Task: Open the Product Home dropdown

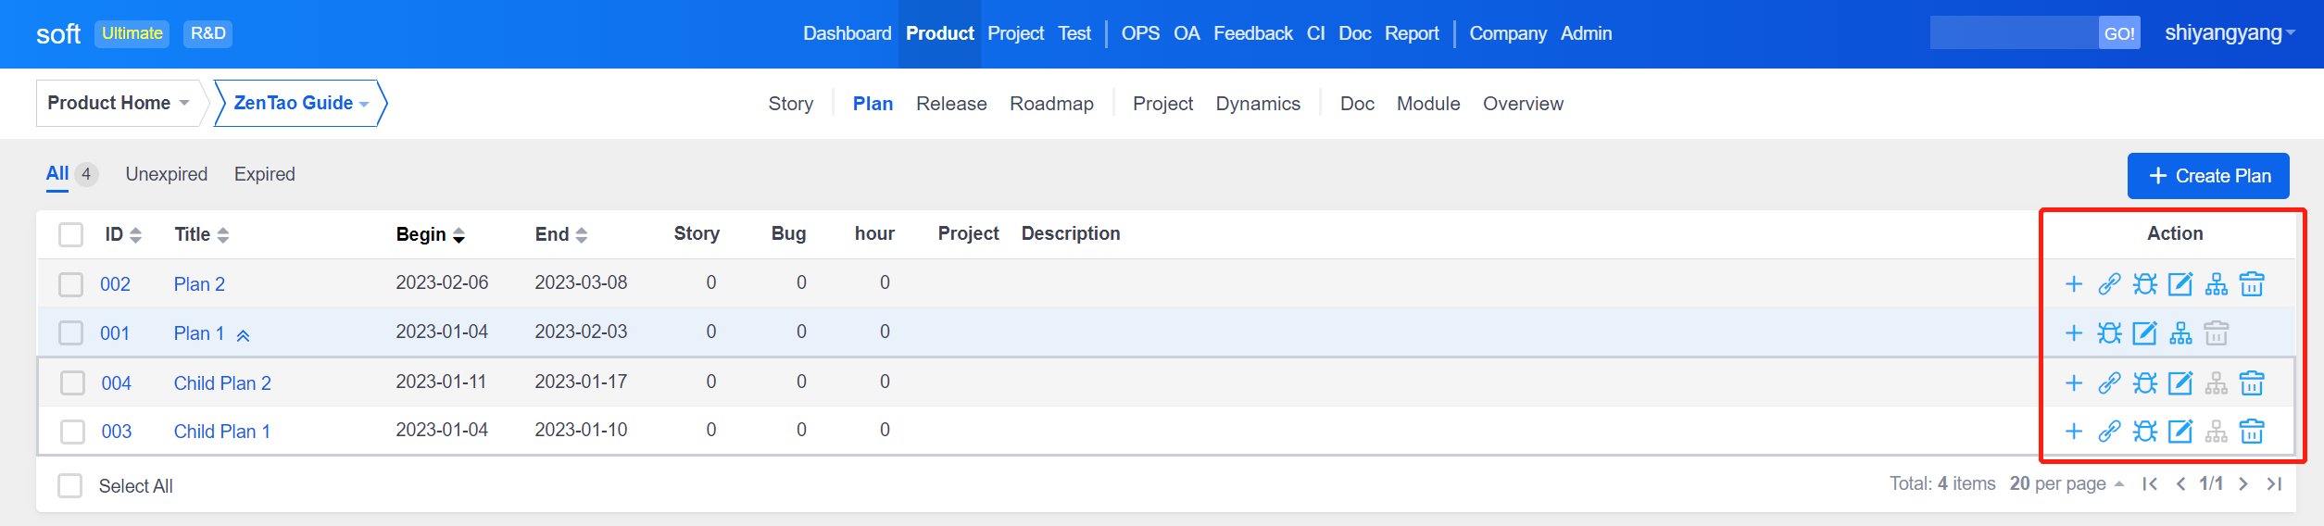Action: click(x=119, y=103)
